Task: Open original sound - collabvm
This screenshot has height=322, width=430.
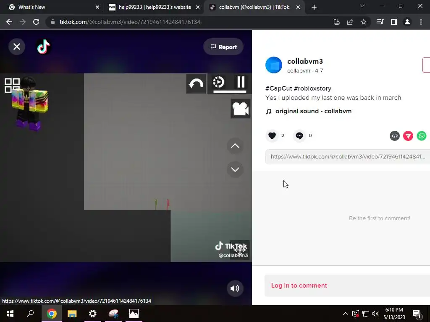Action: pos(313,111)
